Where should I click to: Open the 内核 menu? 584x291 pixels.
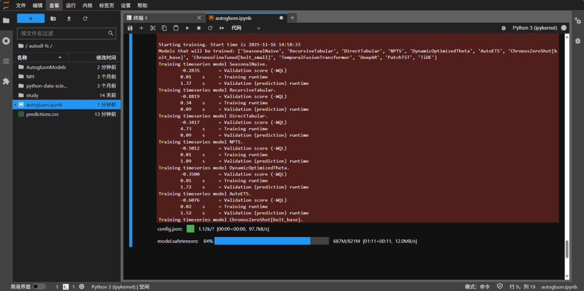[88, 5]
